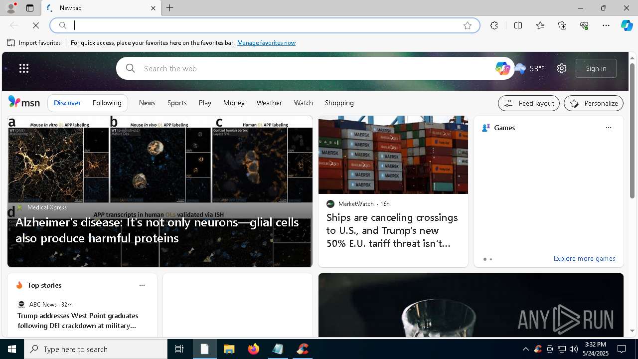The height and width of the screenshot is (359, 638).
Task: Add this page to favorites star
Action: point(468,25)
